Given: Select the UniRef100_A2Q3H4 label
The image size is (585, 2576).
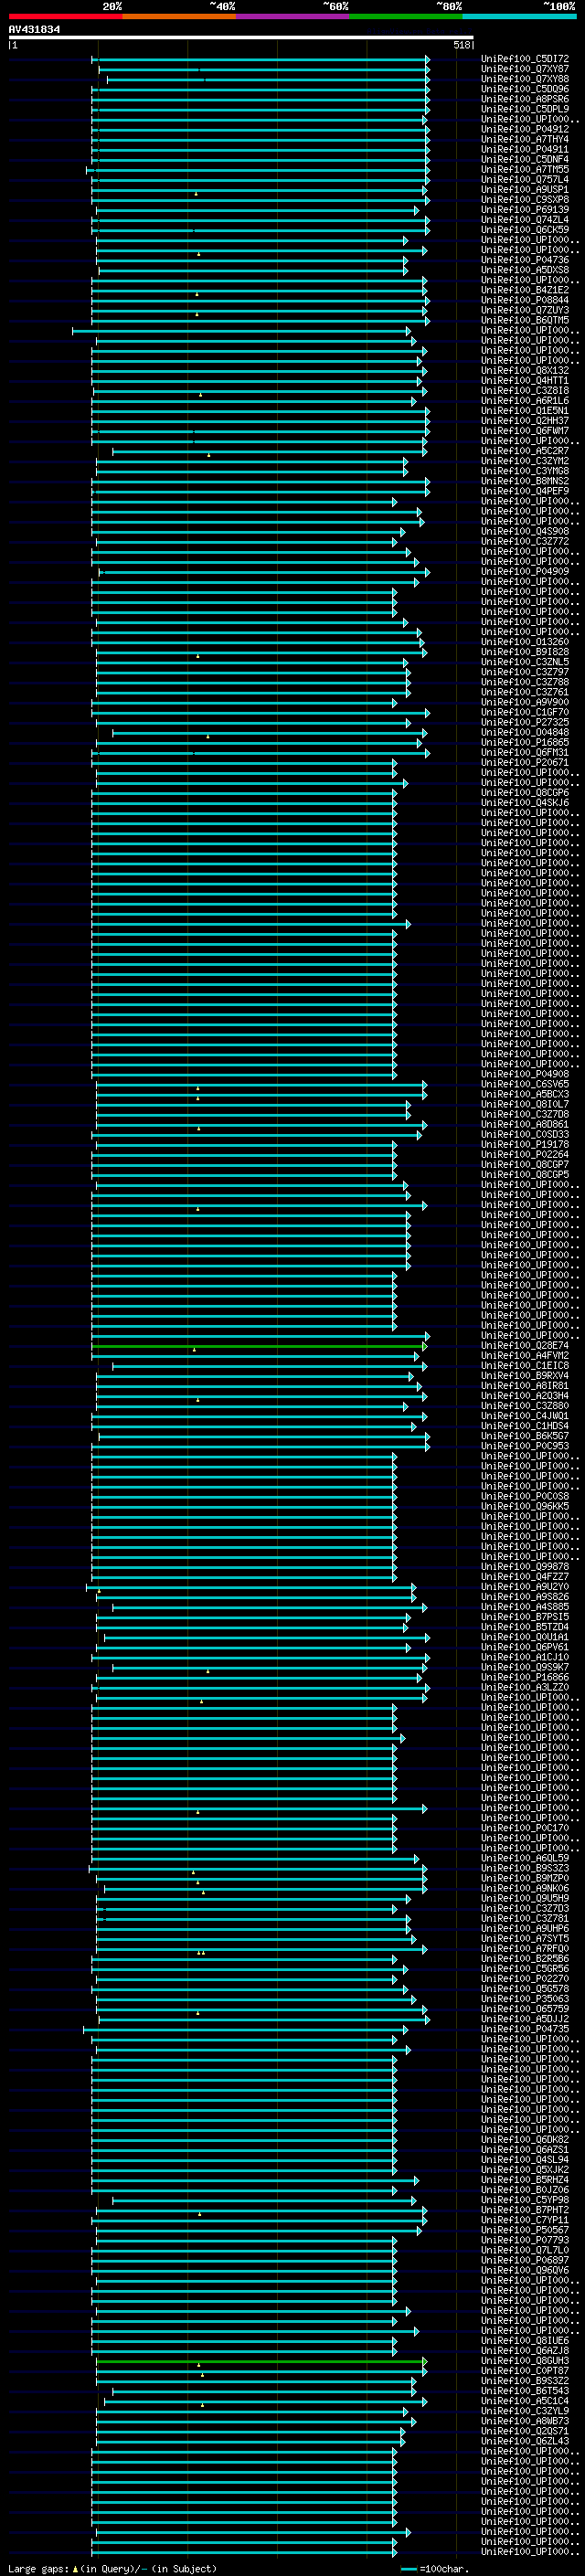Looking at the screenshot, I should [x=525, y=1396].
